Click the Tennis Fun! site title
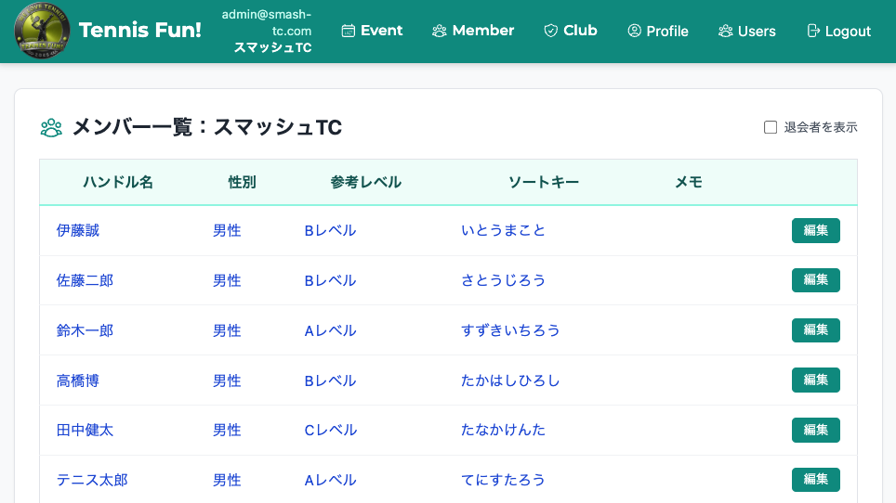Image resolution: width=896 pixels, height=503 pixels. (x=140, y=31)
